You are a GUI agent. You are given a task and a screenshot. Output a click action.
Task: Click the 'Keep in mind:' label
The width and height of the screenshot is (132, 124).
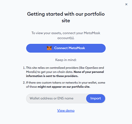coord(66,60)
